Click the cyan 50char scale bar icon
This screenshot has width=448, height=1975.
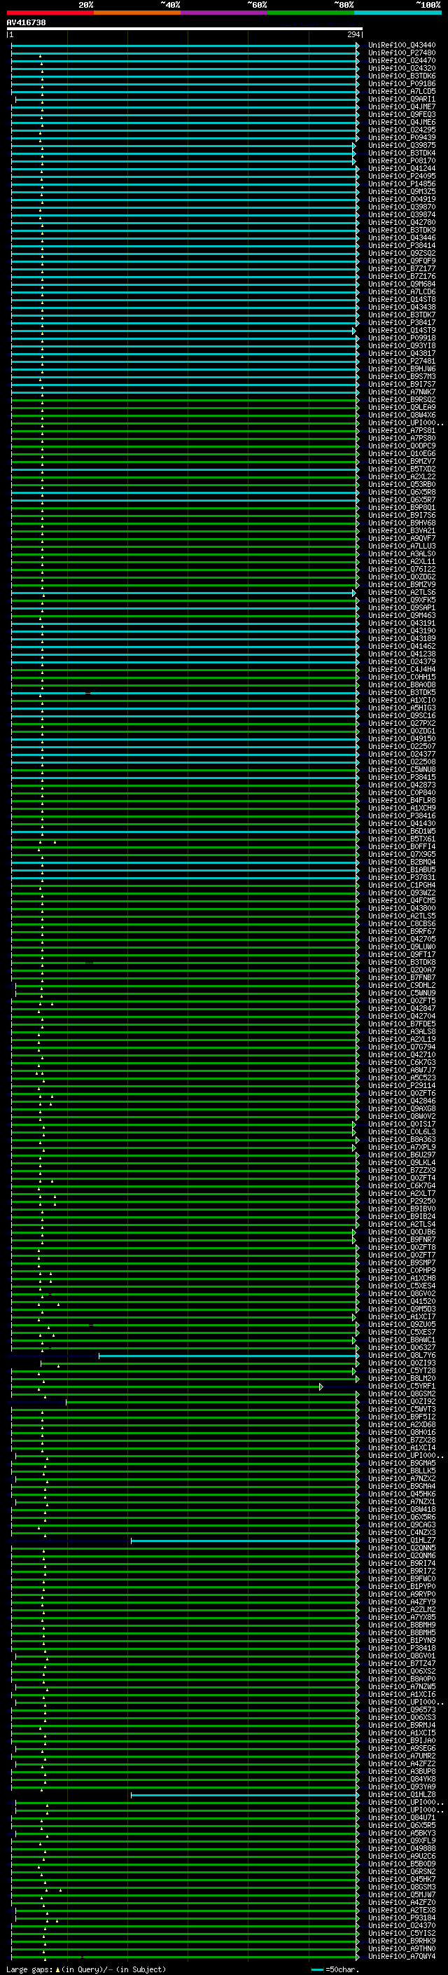tap(317, 1969)
